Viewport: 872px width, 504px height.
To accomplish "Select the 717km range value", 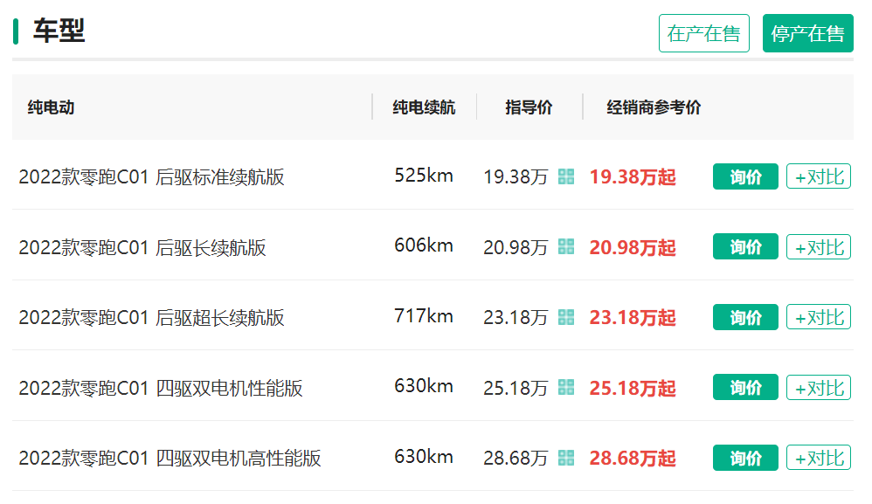I will (x=424, y=315).
